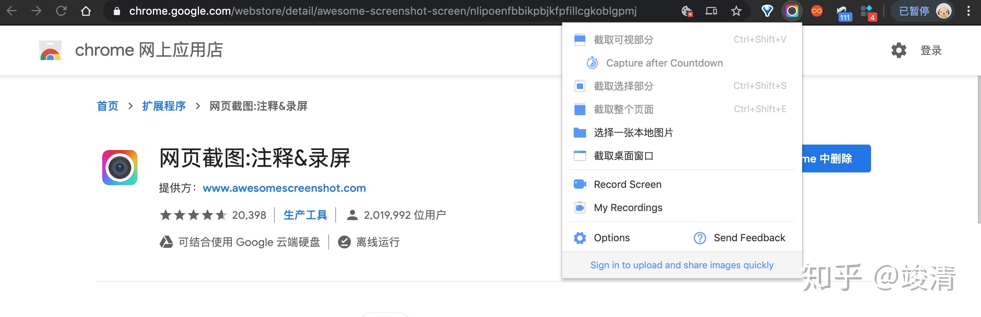
Task: Click the video camera Record Screen icon
Action: click(580, 184)
